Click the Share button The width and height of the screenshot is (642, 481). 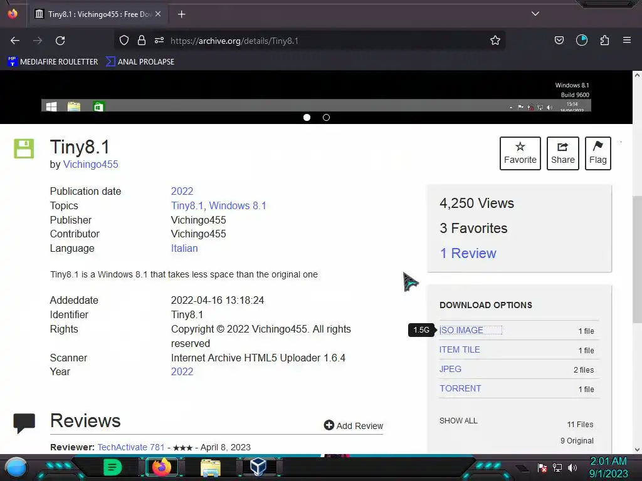[x=562, y=153]
